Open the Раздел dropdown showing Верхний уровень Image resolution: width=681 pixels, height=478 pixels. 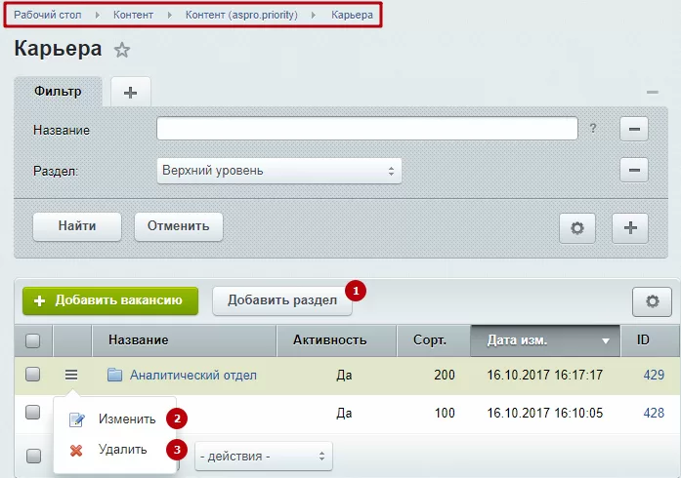coord(278,171)
